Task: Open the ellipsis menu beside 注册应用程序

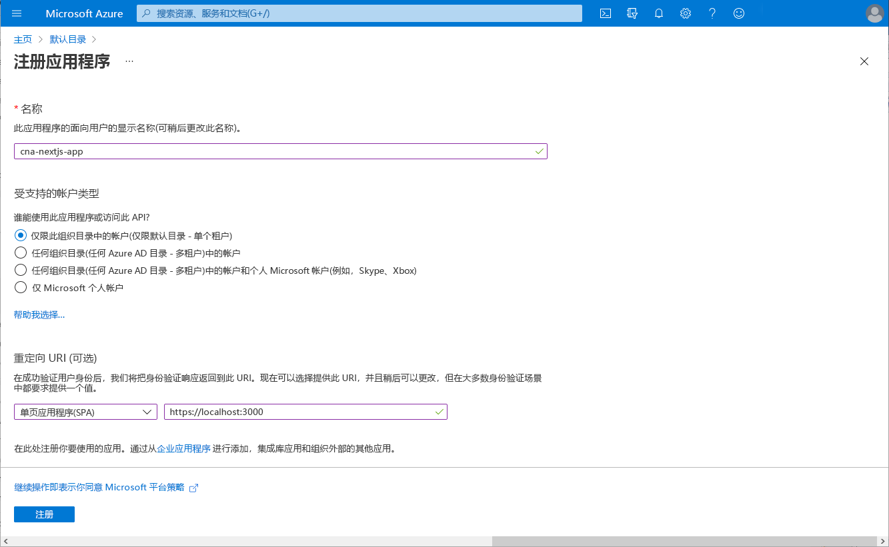Action: (x=129, y=61)
